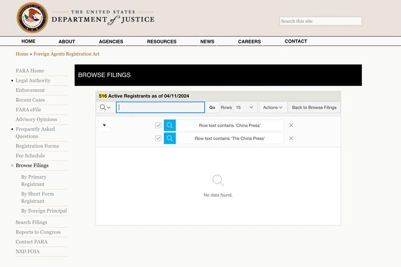The image size is (401, 267).
Task: Click the magnifying glass in the No data found area
Action: pos(218,180)
